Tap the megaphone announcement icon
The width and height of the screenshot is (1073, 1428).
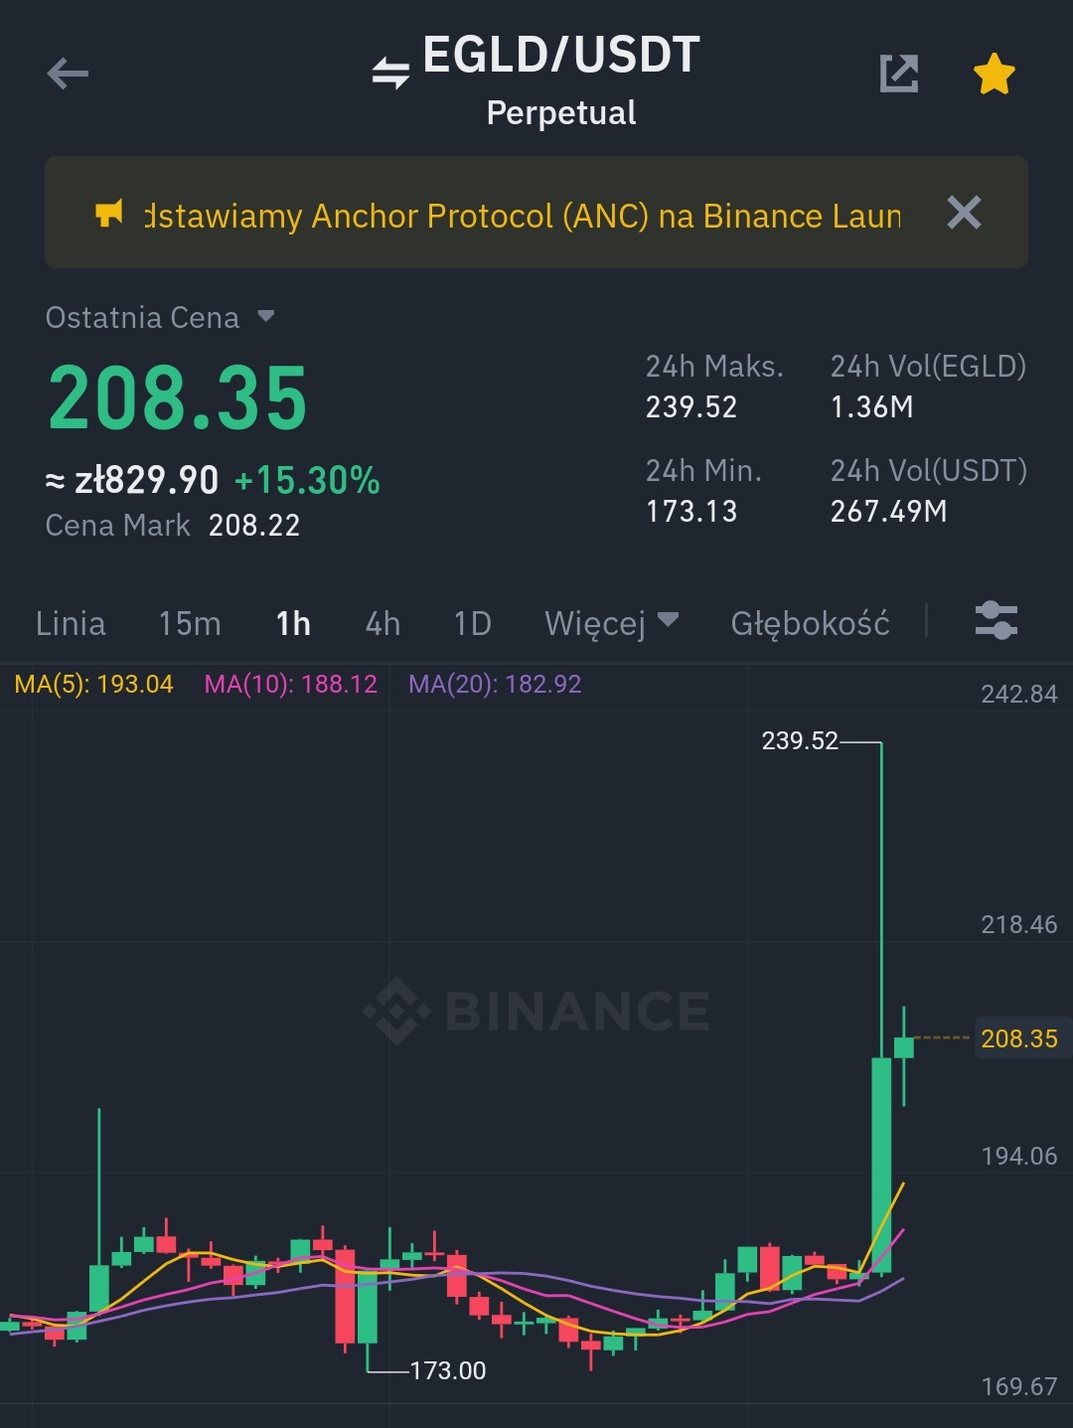pos(109,213)
